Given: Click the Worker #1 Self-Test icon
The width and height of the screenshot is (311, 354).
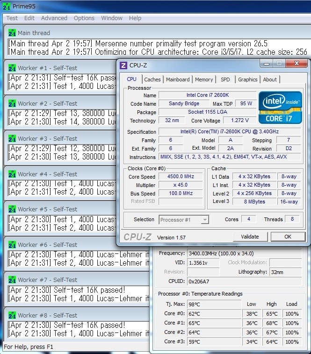Looking at the screenshot, I should (12, 68).
